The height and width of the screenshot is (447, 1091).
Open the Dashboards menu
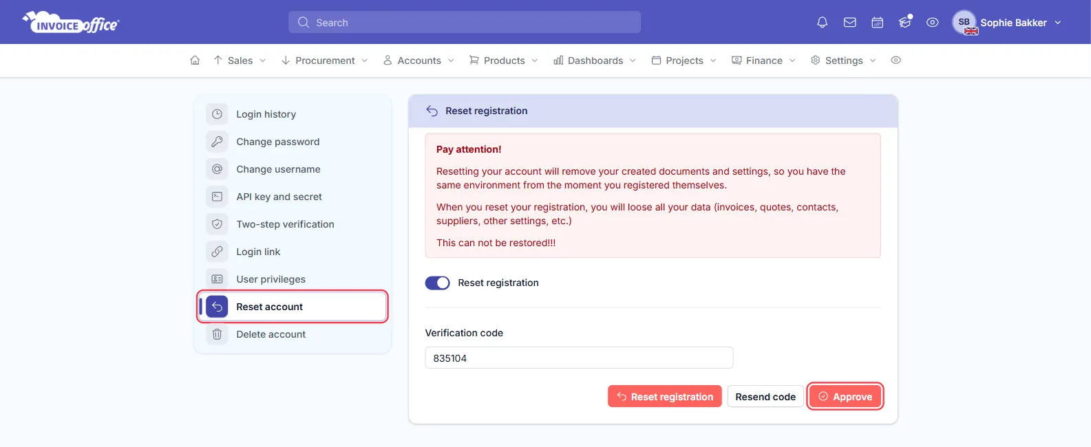coord(595,61)
